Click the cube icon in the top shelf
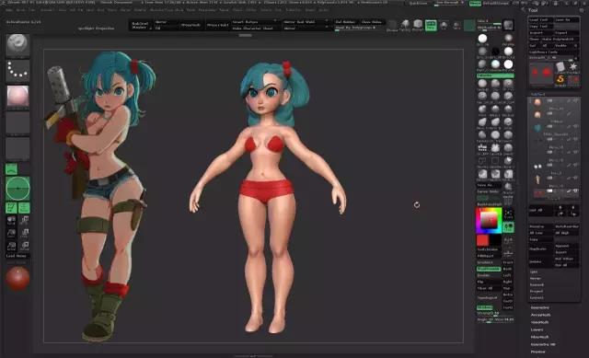 [418, 25]
